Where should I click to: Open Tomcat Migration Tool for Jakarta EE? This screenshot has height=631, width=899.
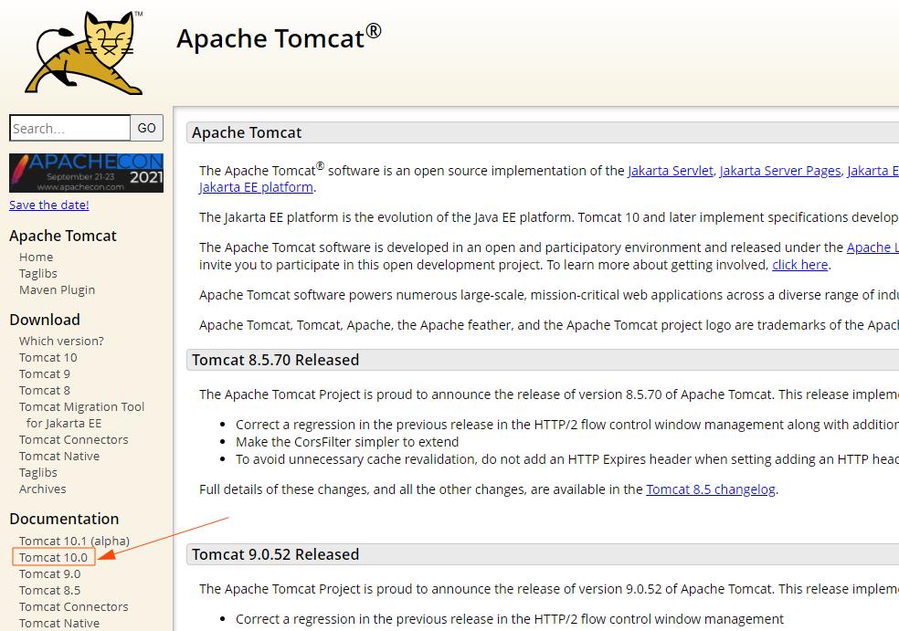pos(81,415)
